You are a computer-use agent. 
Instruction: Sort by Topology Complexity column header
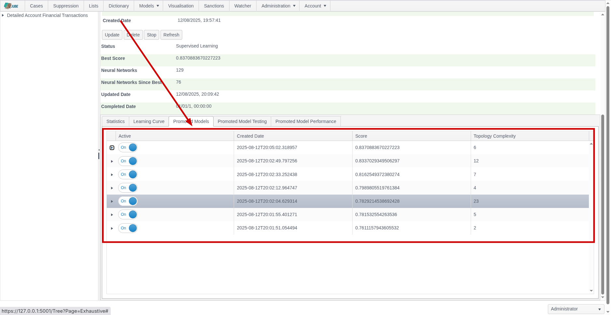coord(530,136)
